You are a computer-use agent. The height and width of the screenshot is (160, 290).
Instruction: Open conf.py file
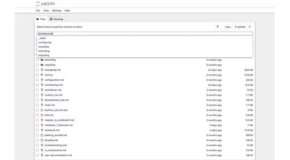coord(48,75)
